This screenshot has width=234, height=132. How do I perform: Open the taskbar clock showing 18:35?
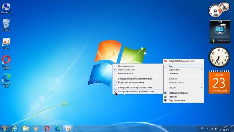225,129
